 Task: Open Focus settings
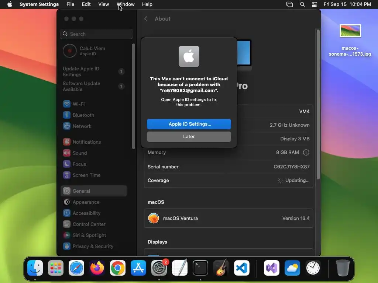pyautogui.click(x=94, y=164)
